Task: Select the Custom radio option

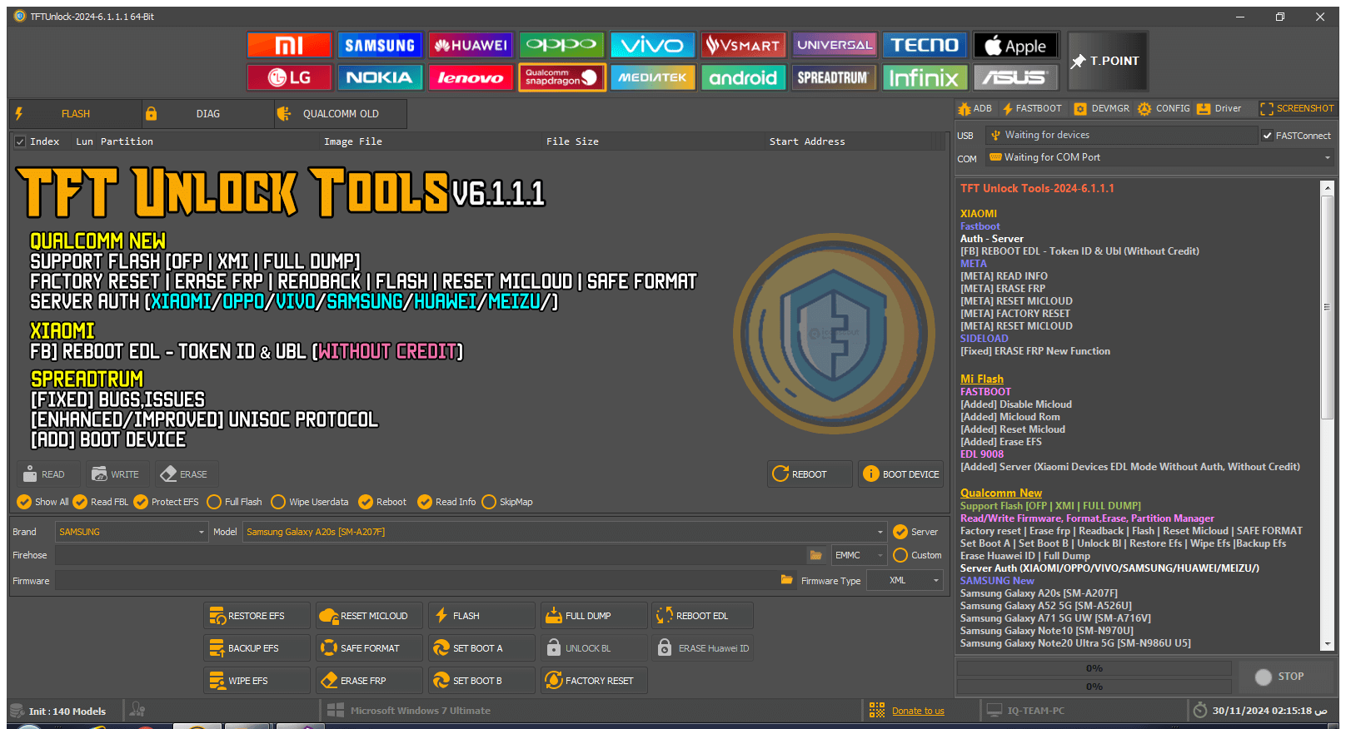Action: click(x=900, y=555)
